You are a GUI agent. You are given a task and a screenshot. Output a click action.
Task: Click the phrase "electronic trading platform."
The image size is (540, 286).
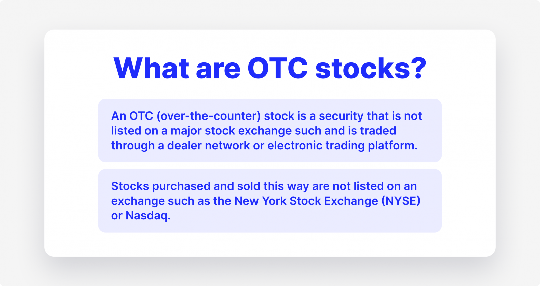tap(343, 146)
